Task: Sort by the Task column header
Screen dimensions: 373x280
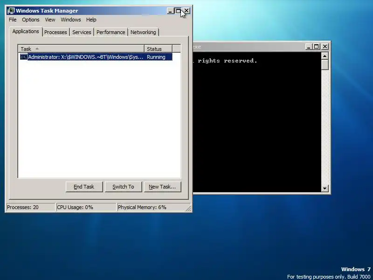Action: coord(81,49)
